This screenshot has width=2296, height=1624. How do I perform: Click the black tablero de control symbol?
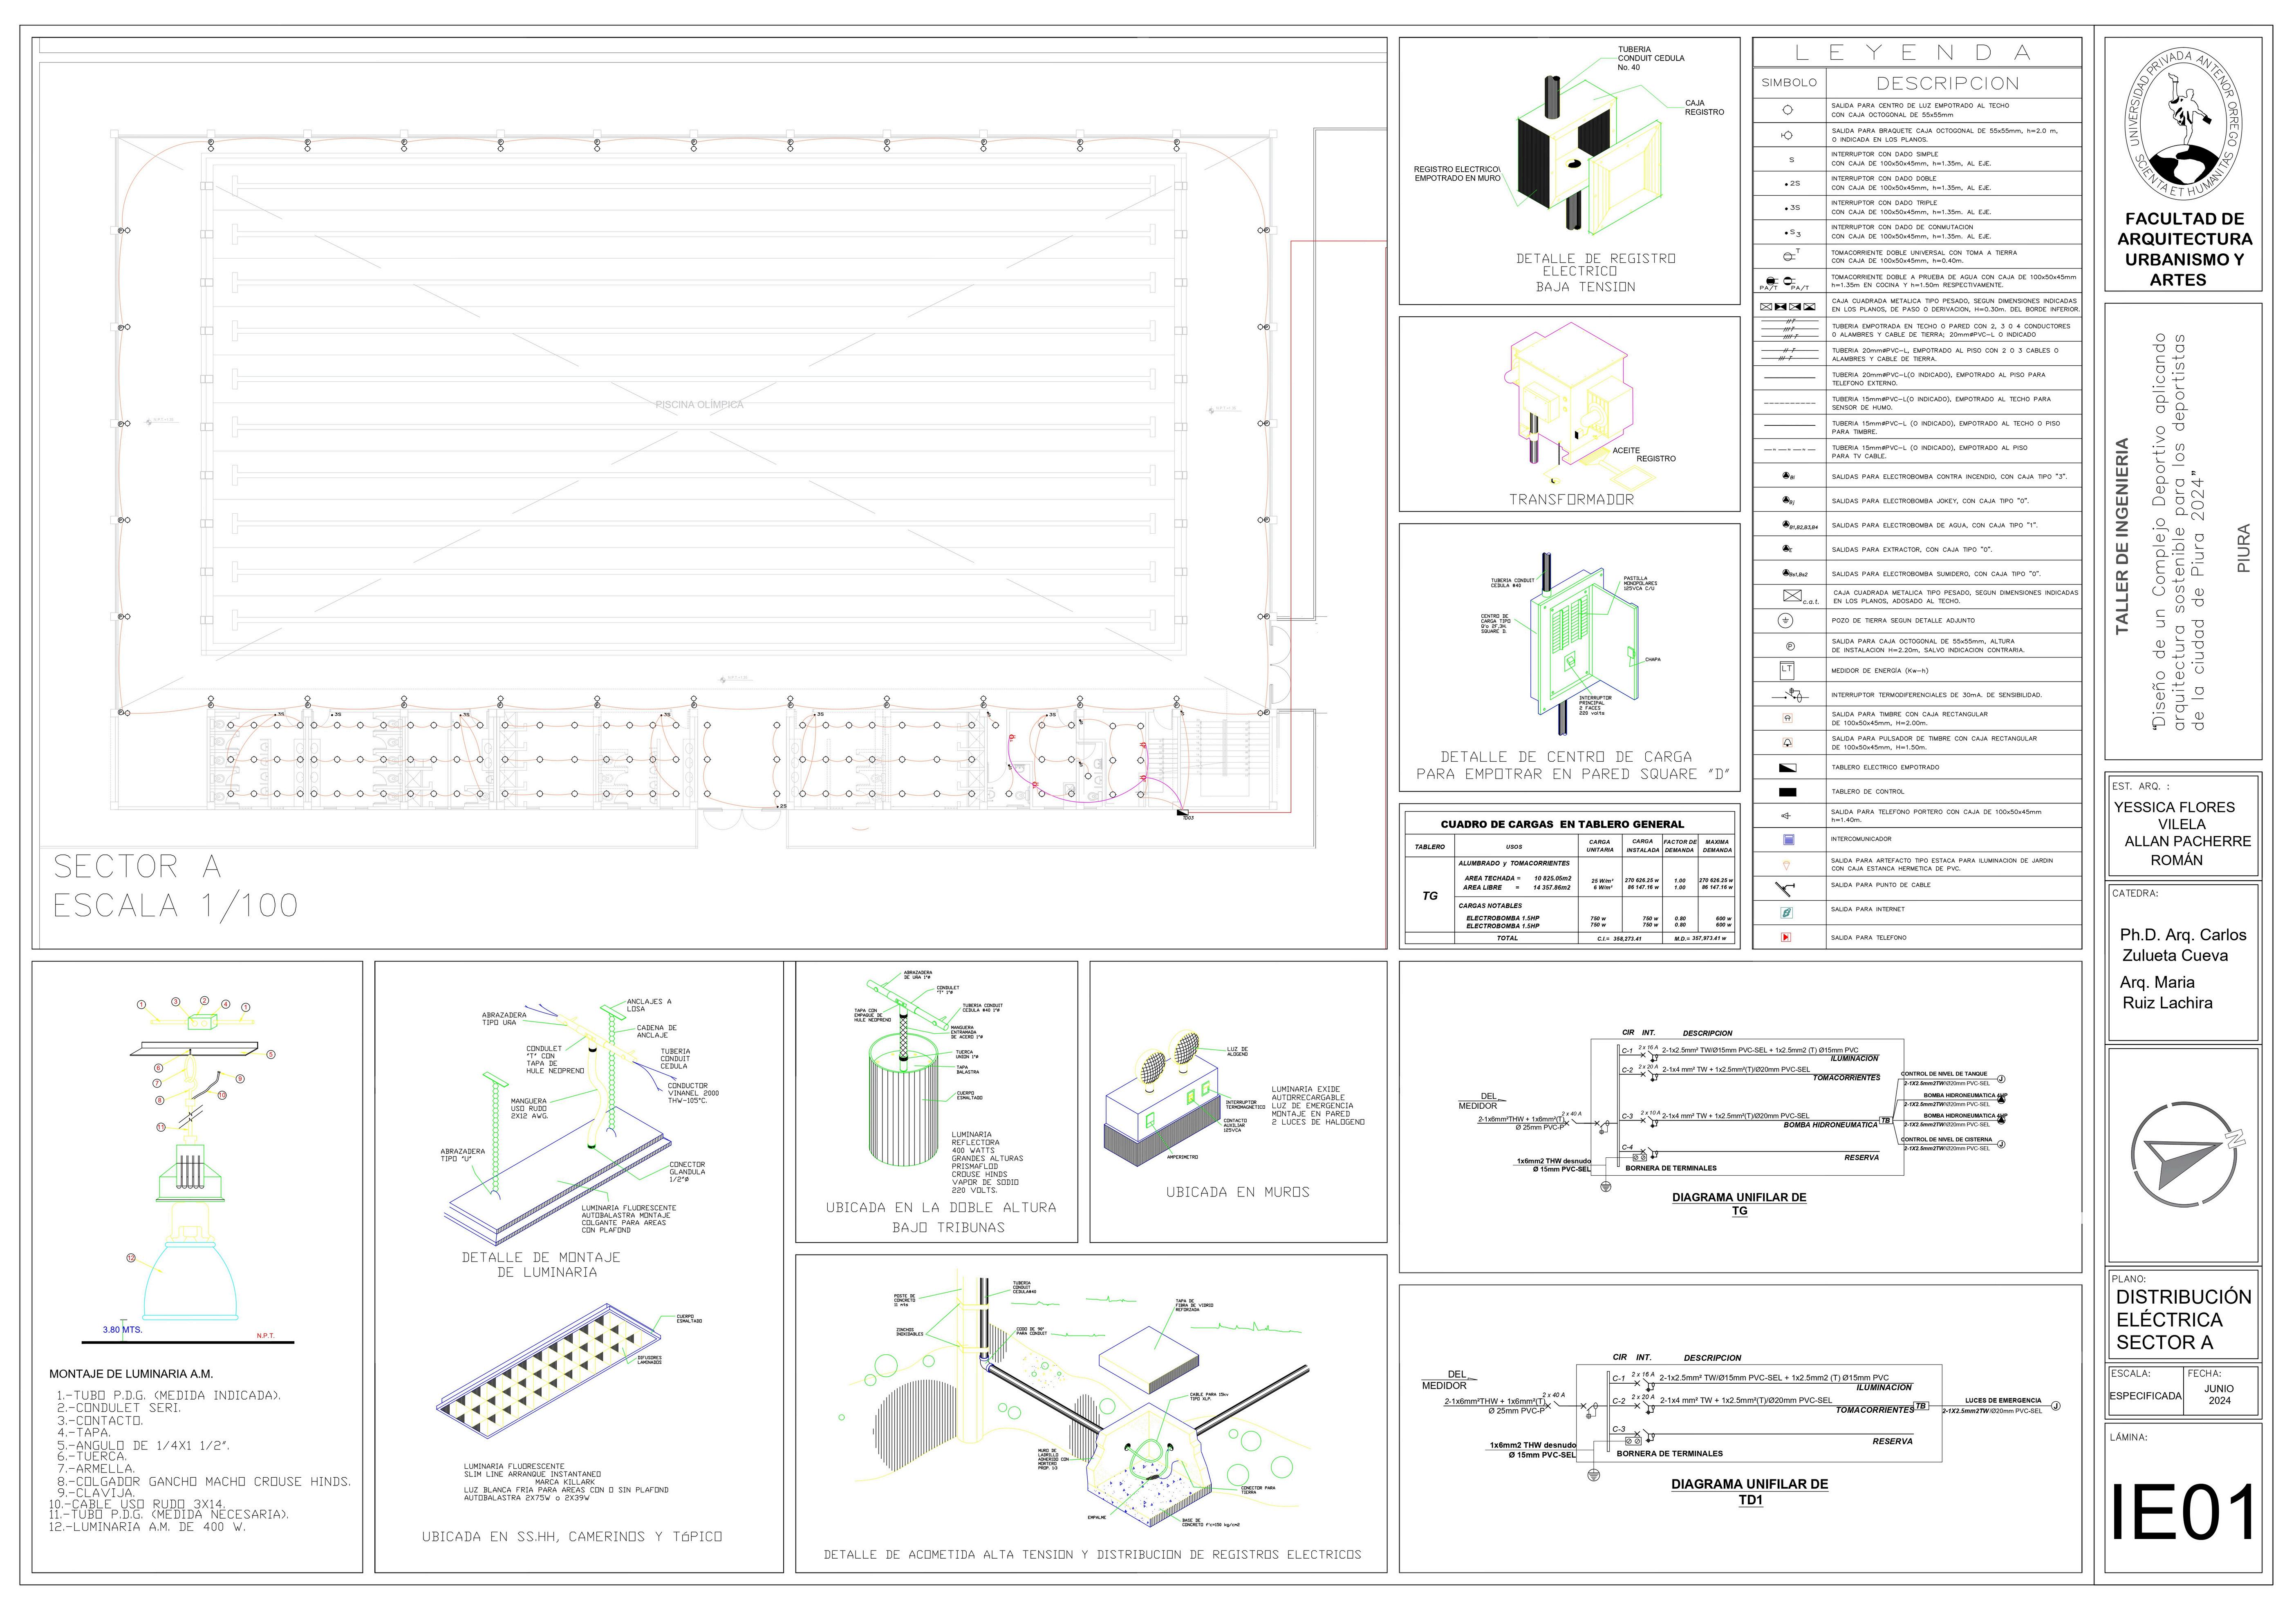(x=1788, y=792)
